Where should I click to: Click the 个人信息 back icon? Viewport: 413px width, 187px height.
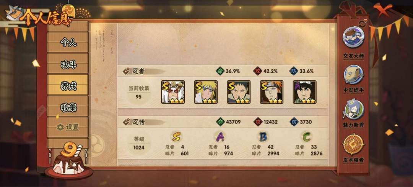pos(13,14)
